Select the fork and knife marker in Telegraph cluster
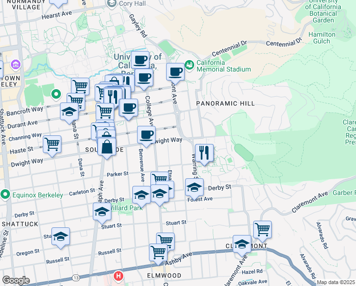The width and height of the screenshot is (356, 286). (x=113, y=97)
